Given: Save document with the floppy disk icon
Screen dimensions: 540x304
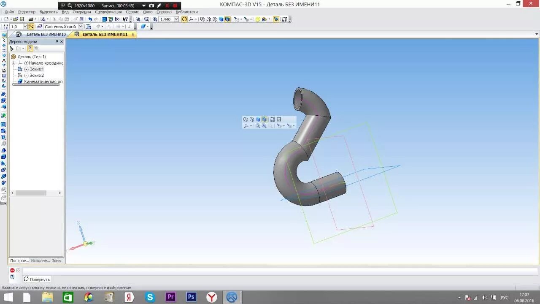Looking at the screenshot, I should pos(22,19).
